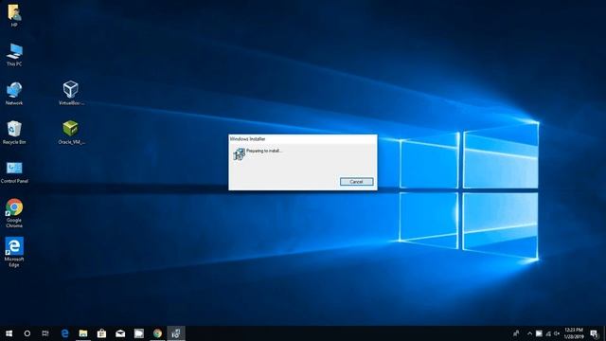
Task: Launch Edge from the taskbar
Action: pyautogui.click(x=64, y=333)
